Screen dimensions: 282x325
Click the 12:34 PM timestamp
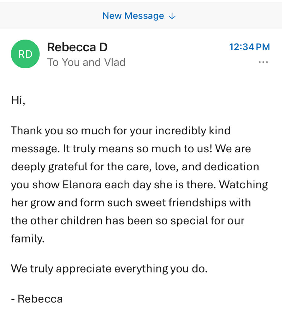click(x=249, y=47)
